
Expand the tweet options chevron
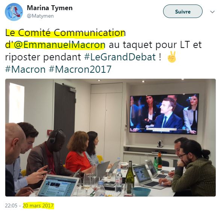212,12
